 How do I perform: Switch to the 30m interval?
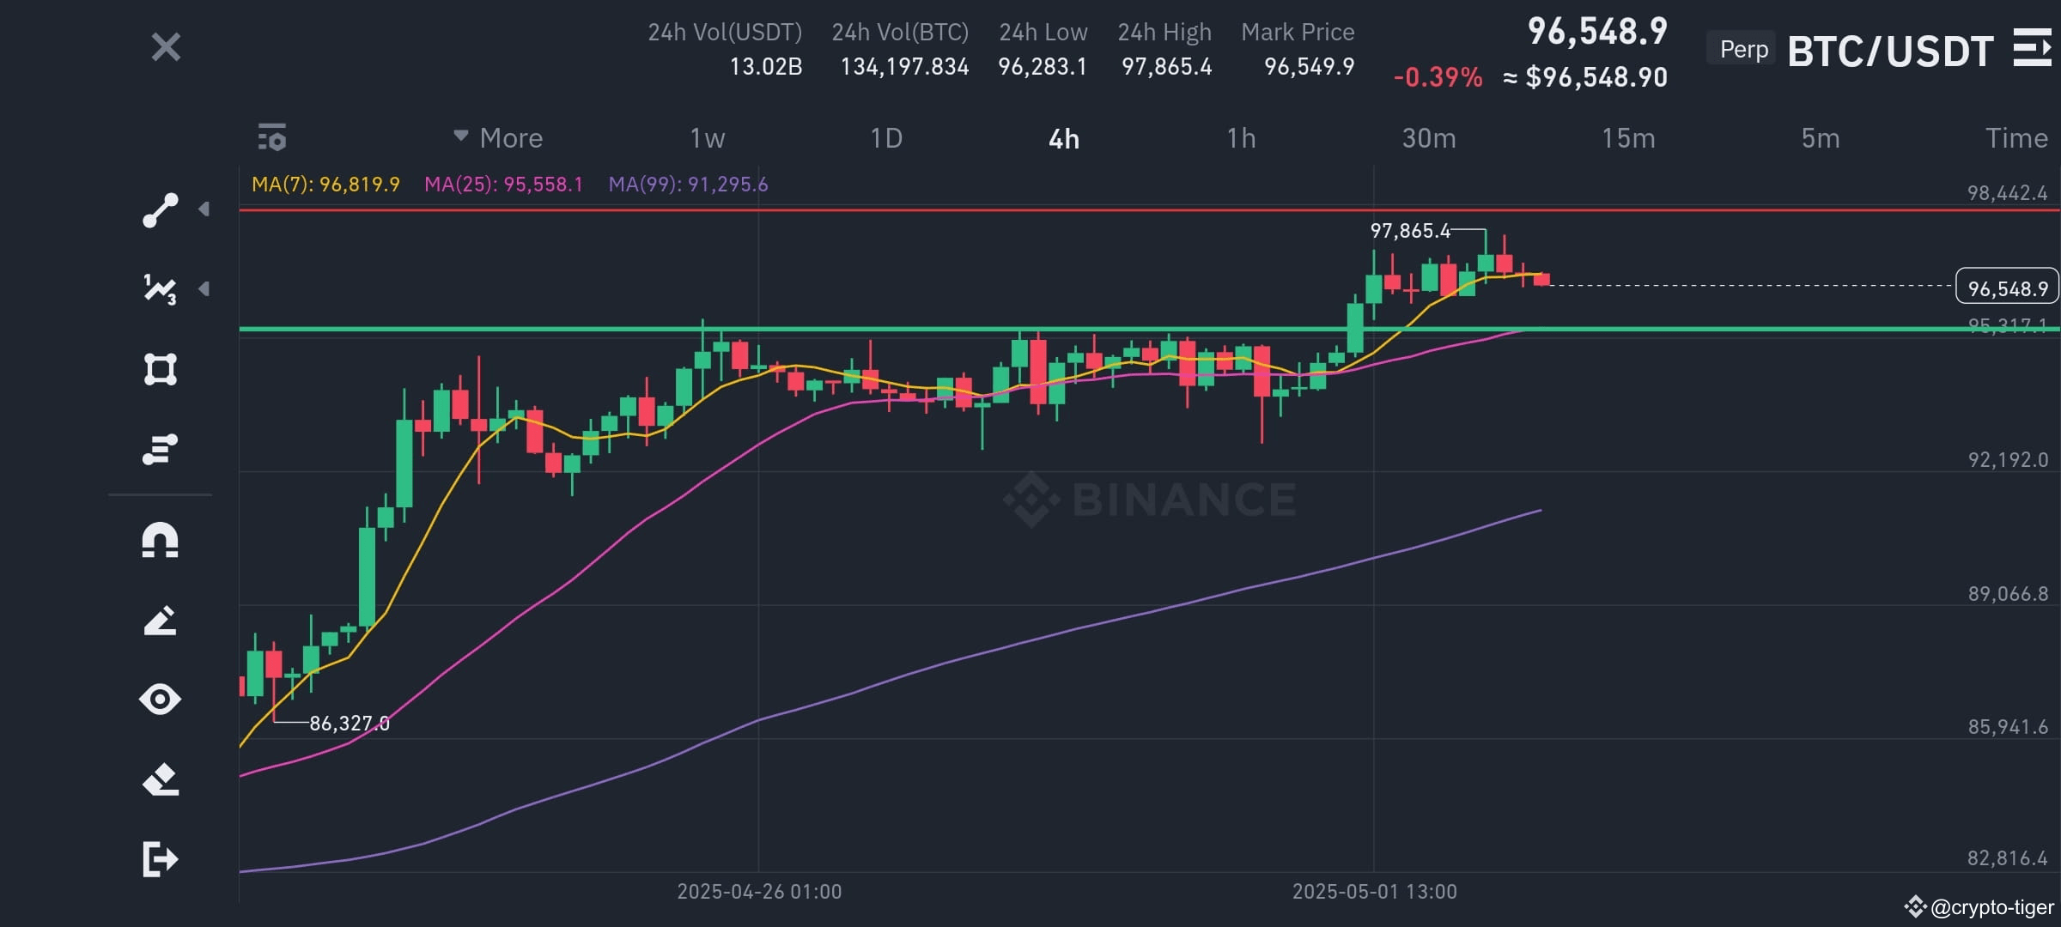[x=1429, y=138]
